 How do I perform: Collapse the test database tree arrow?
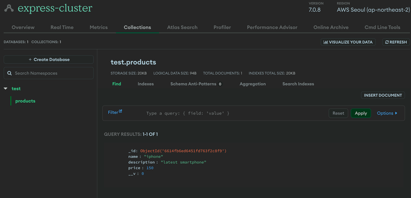(6, 89)
